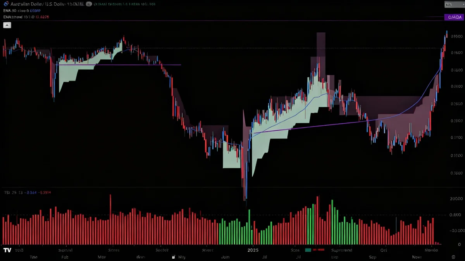Image resolution: width=465 pixels, height=261 pixels.
Task: Click the Jul label on the time axis
Action: coord(265,256)
